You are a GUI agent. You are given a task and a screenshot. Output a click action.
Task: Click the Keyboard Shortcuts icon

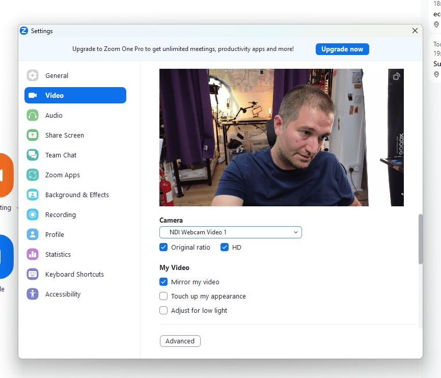tap(33, 274)
